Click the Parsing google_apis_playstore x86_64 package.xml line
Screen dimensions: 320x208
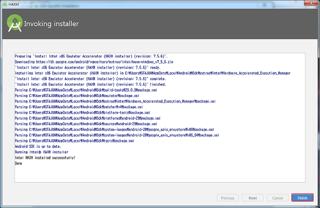(117, 135)
